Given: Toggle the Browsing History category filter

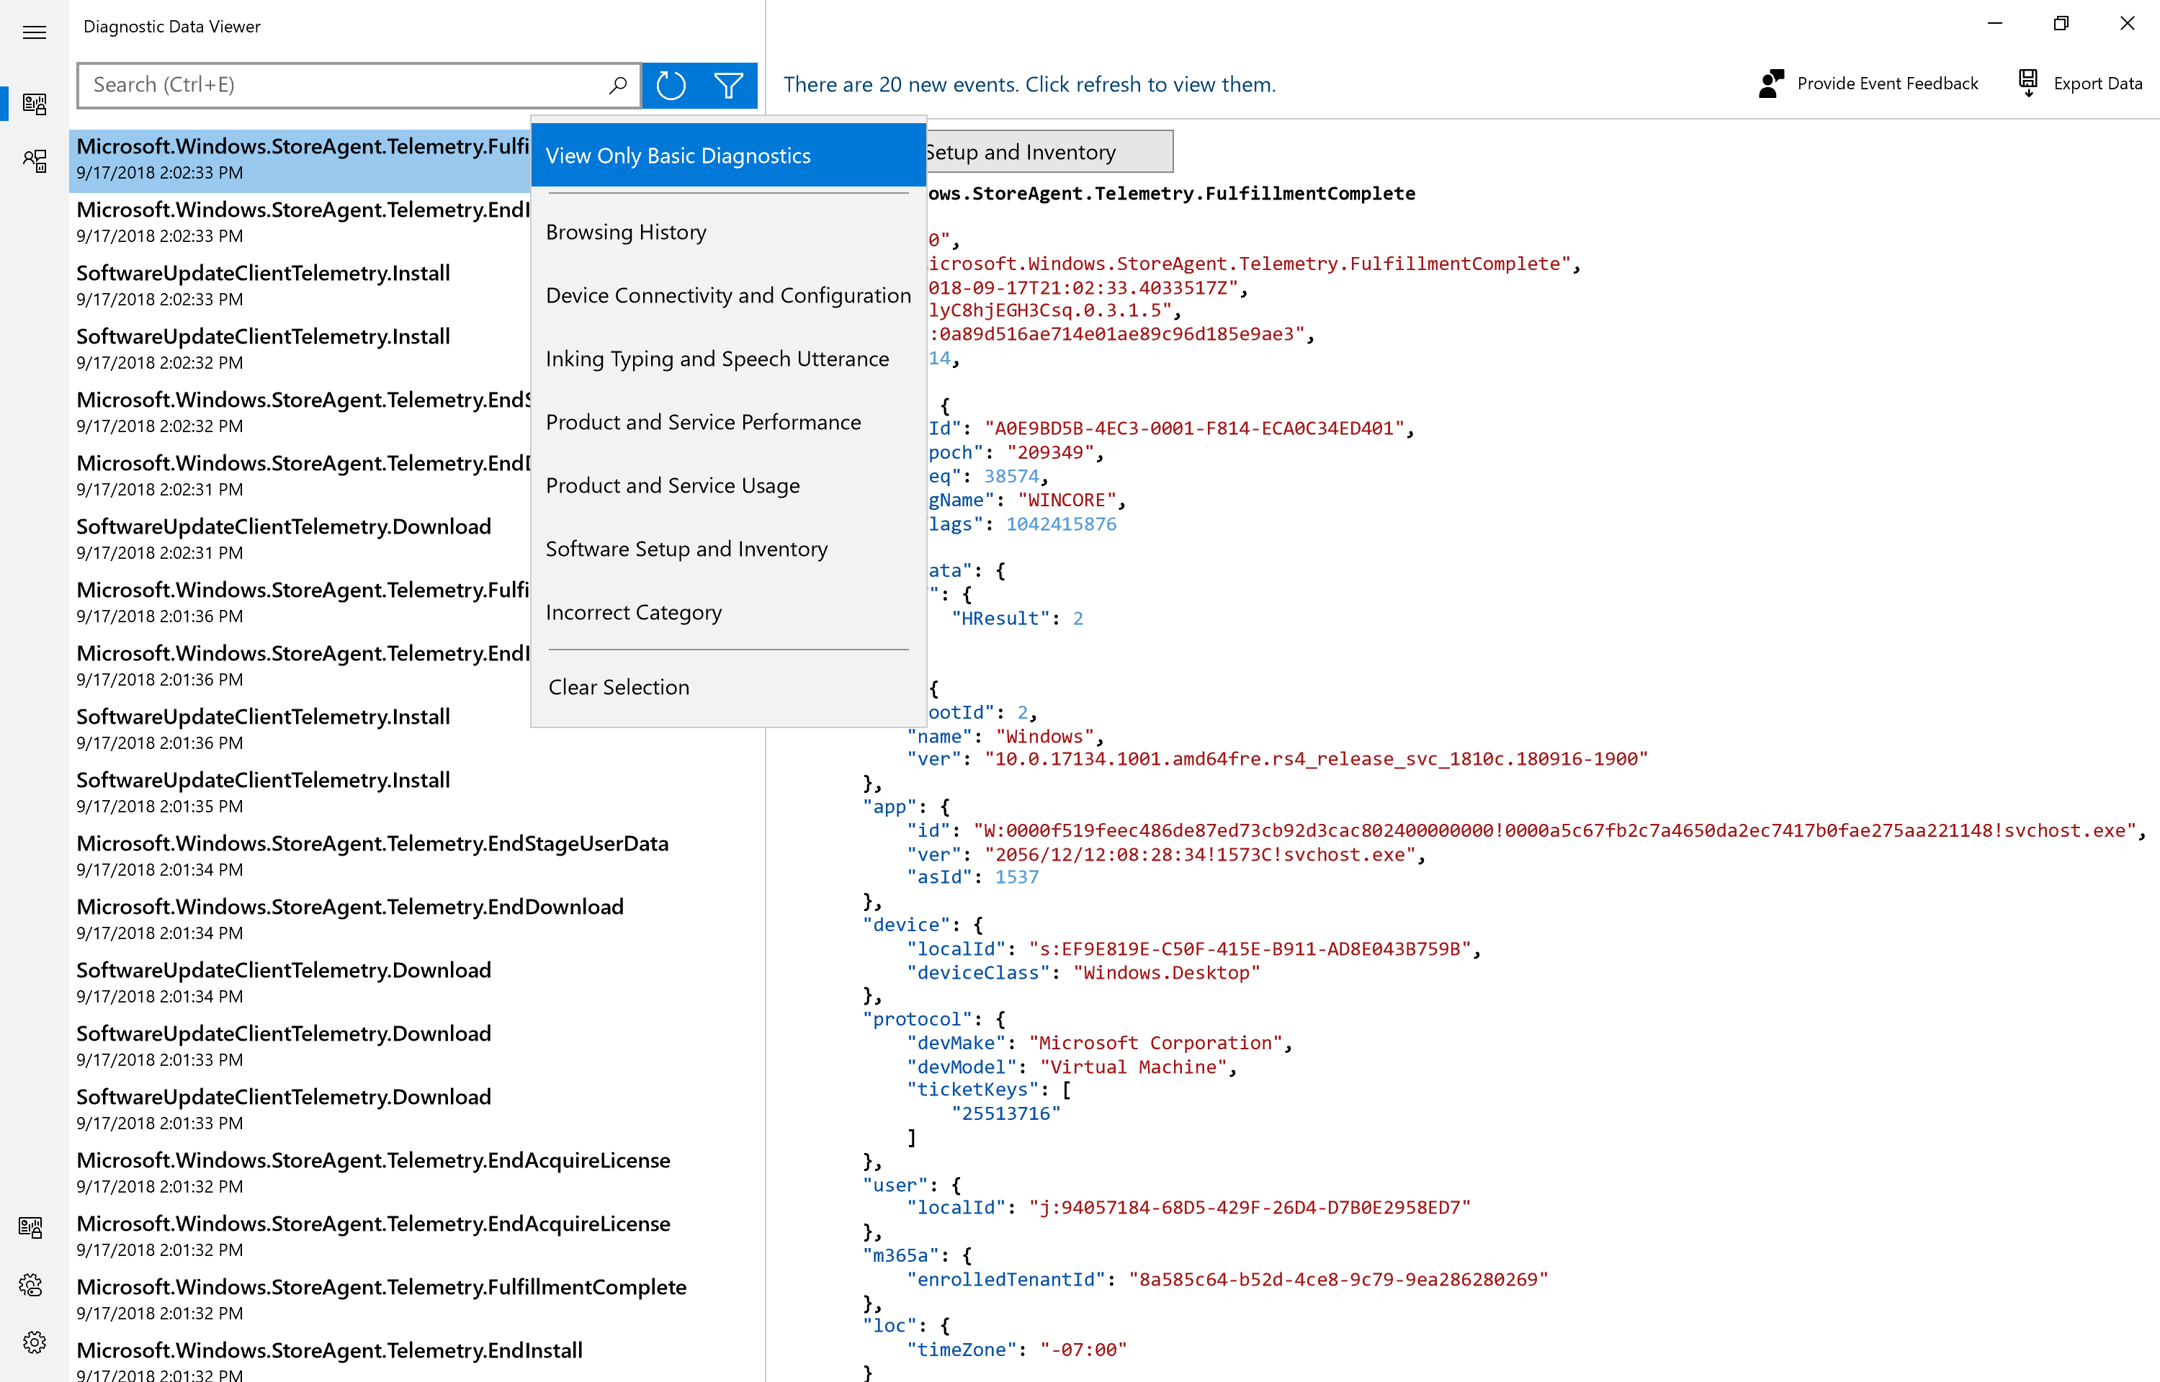Looking at the screenshot, I should [625, 233].
